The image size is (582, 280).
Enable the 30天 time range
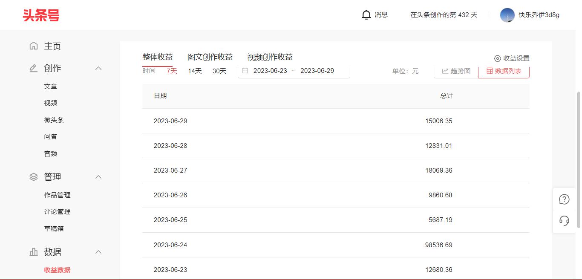(219, 71)
